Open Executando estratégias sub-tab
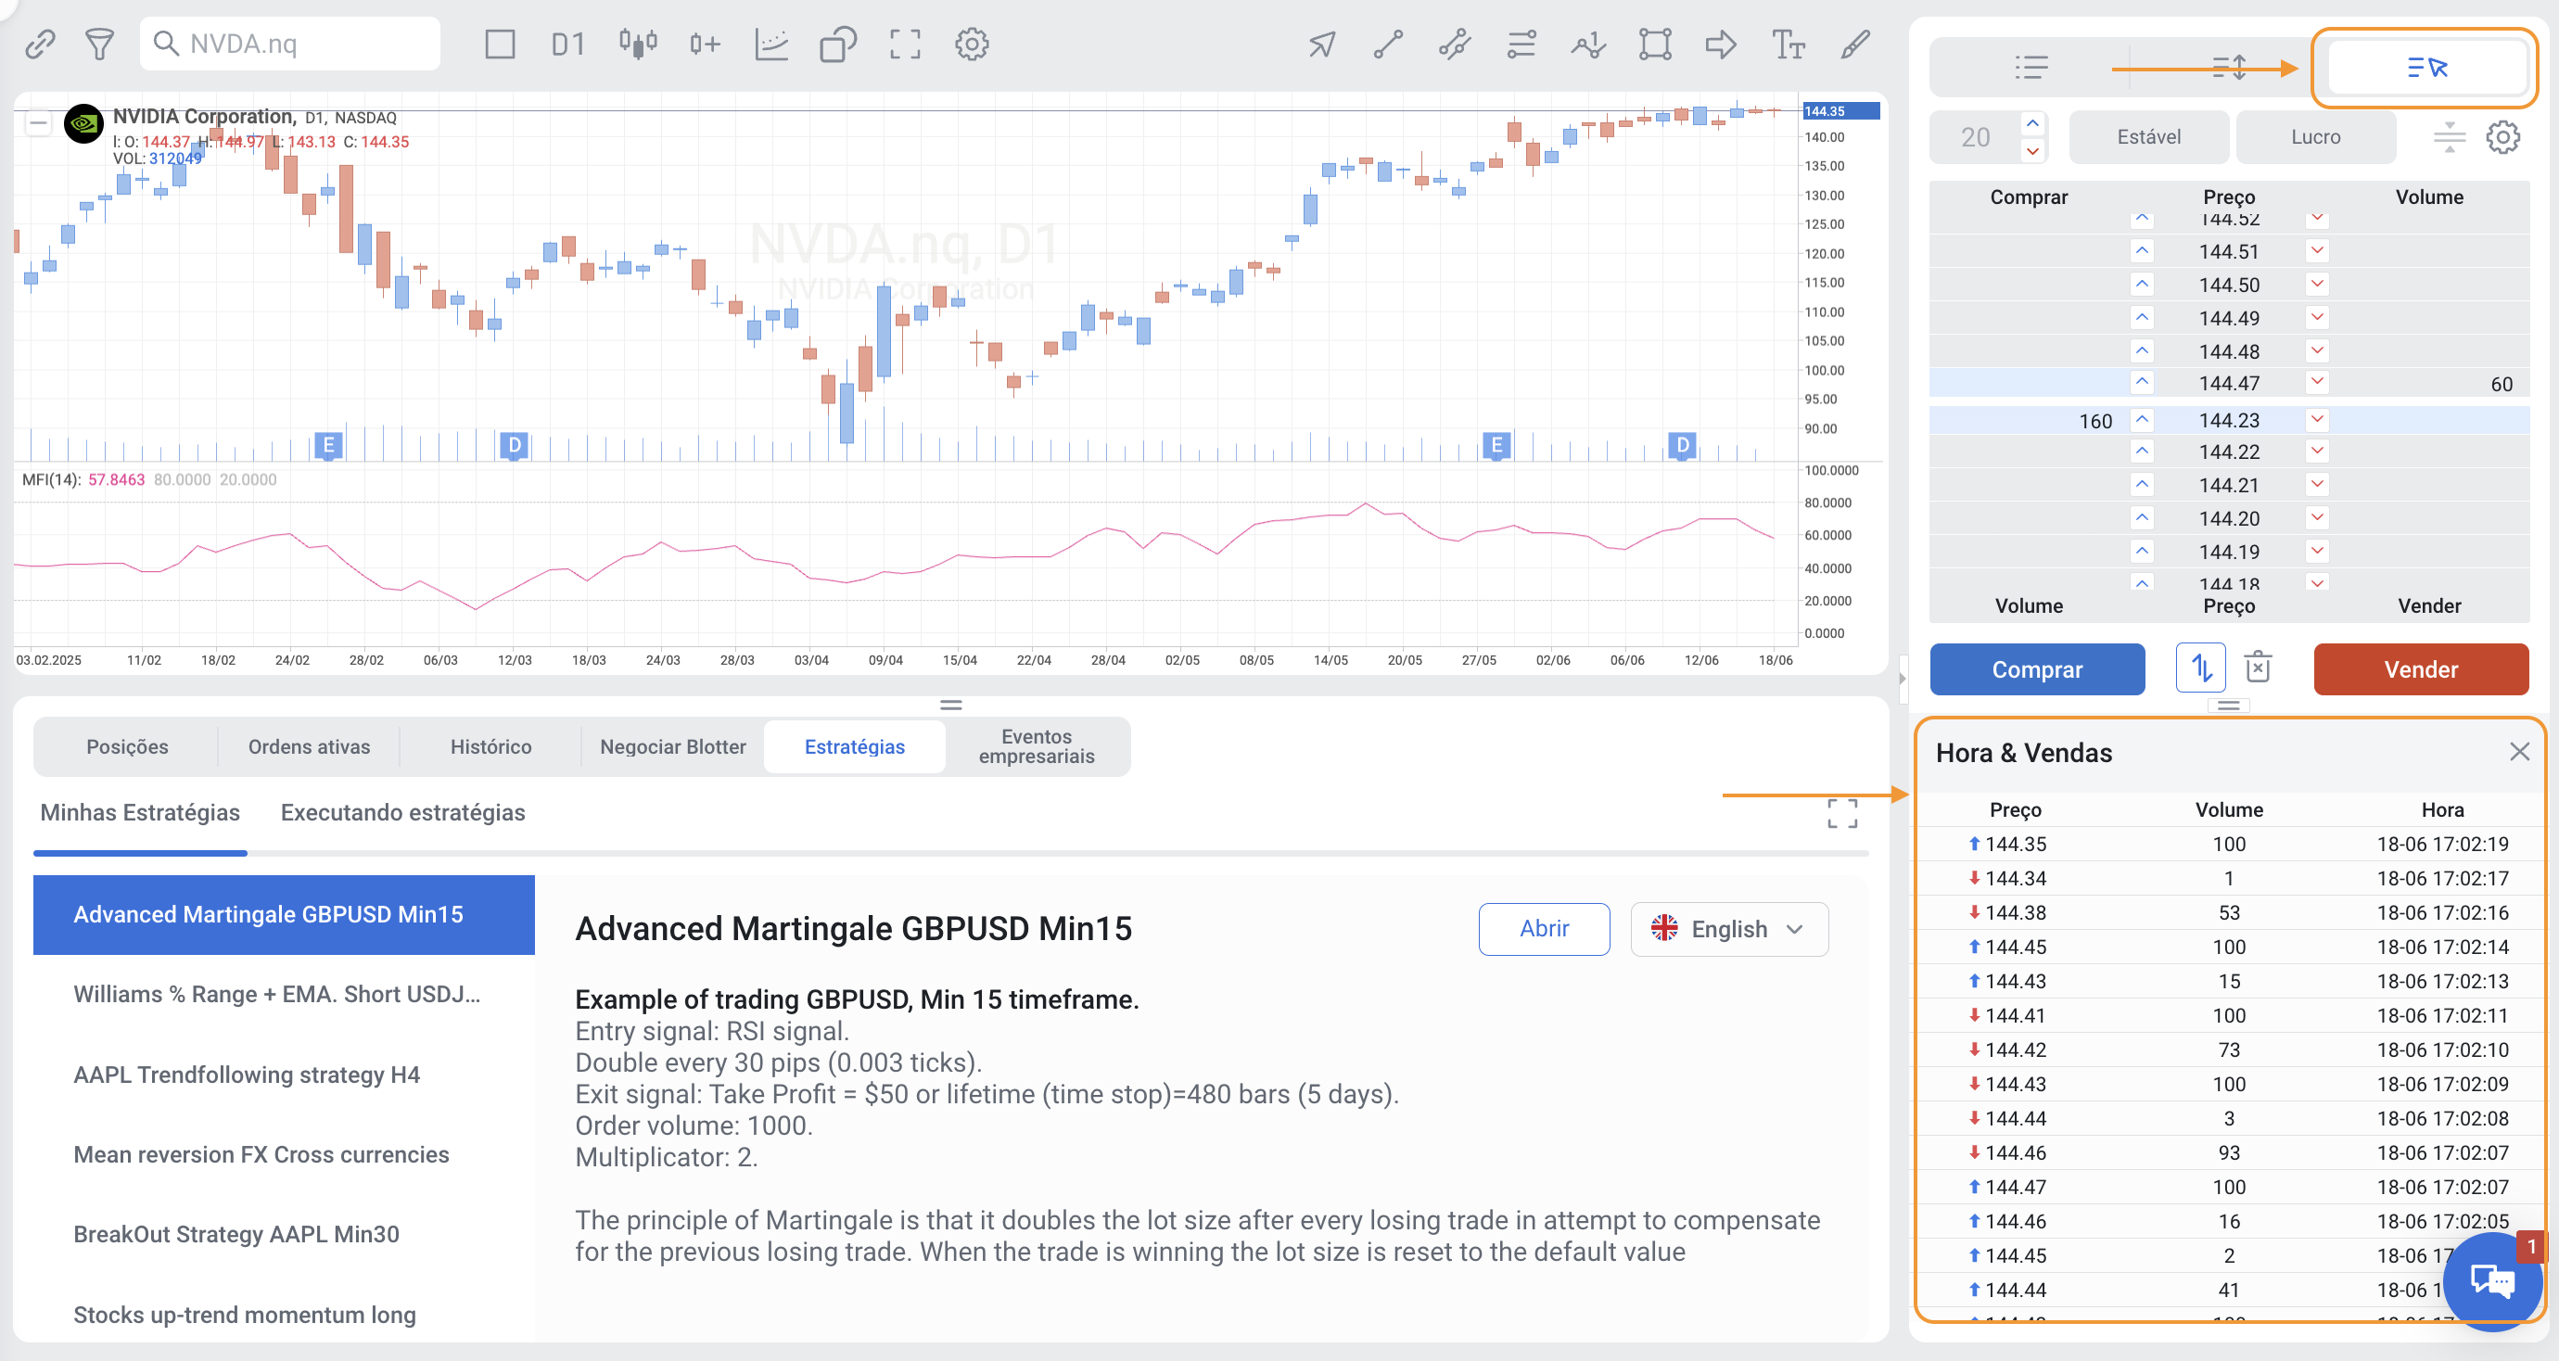 pos(402,813)
